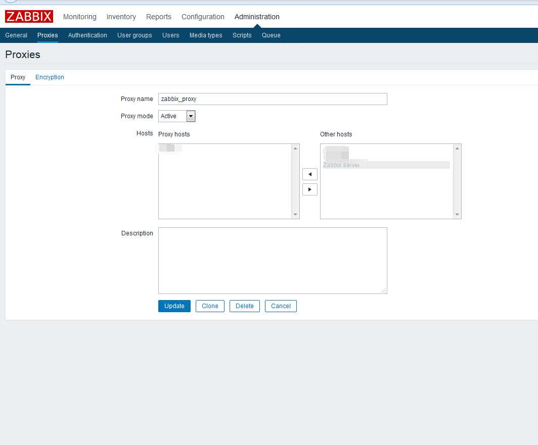The image size is (538, 445).
Task: Open User groups page
Action: [134, 35]
